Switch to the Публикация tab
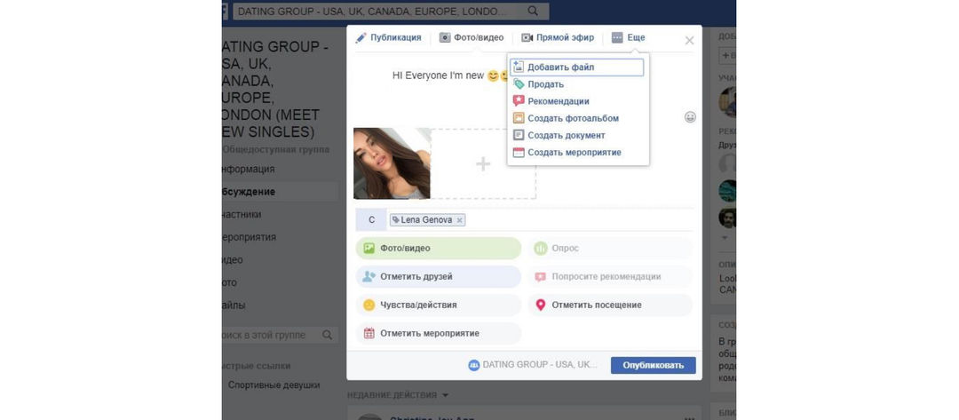This screenshot has width=959, height=420. click(388, 38)
